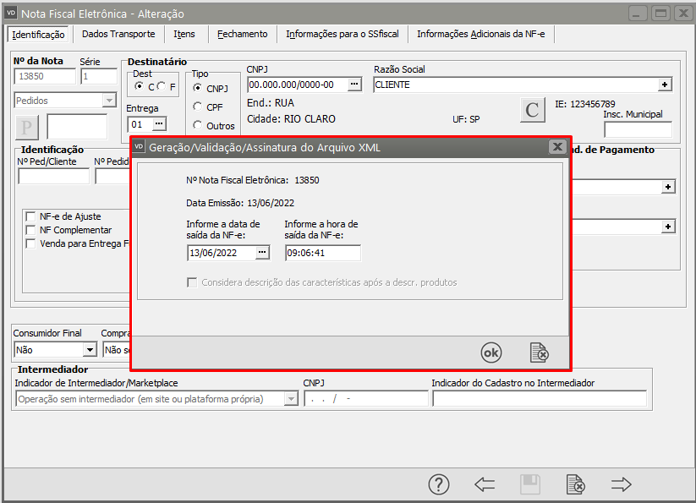This screenshot has width=696, height=503.
Task: Select the Outros type radio button
Action: [x=198, y=125]
